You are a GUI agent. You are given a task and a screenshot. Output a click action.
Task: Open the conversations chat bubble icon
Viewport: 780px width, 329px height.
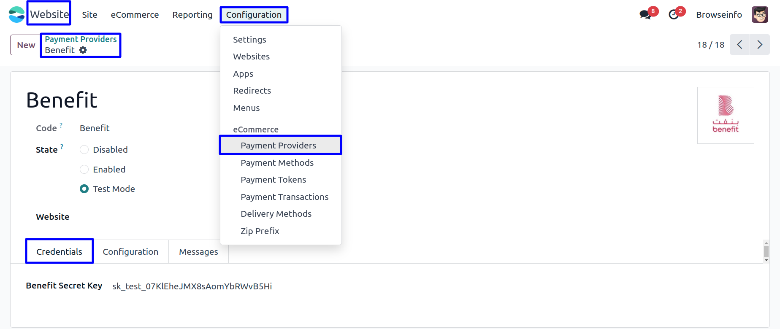(645, 15)
